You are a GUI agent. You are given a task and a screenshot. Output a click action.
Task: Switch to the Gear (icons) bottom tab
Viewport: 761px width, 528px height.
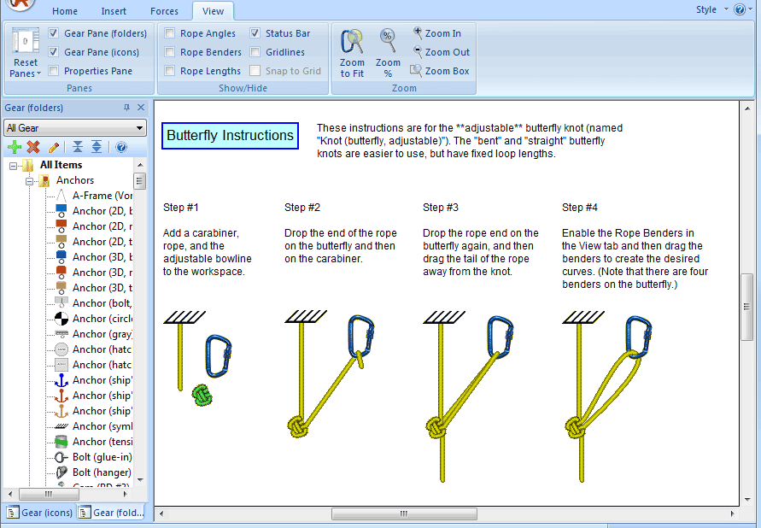pos(39,513)
